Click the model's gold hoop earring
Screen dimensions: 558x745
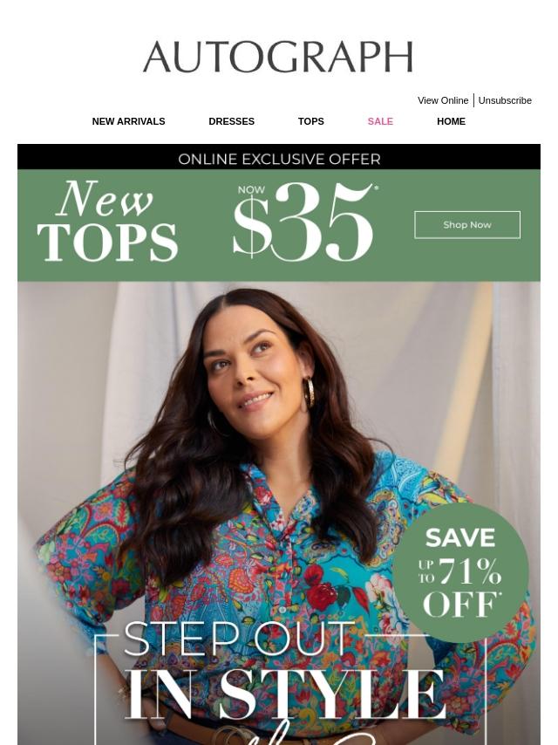tap(309, 392)
